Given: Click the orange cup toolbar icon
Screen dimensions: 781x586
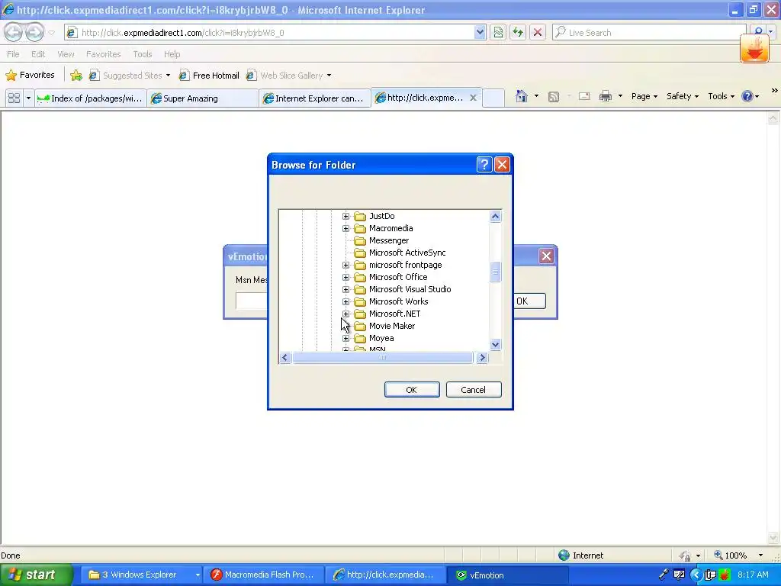Looking at the screenshot, I should point(754,49).
